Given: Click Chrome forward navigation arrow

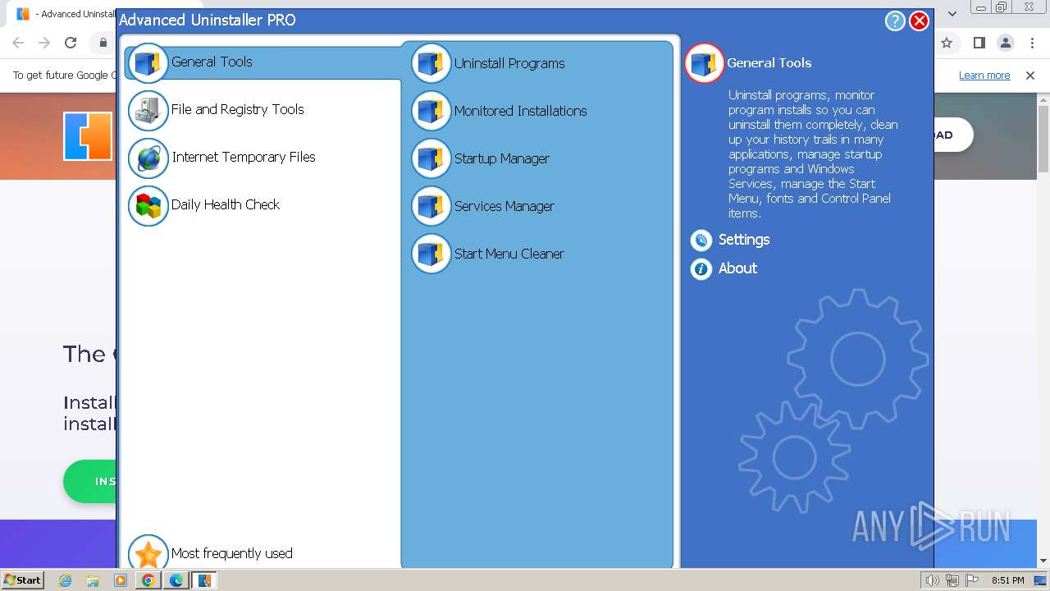Looking at the screenshot, I should coord(44,43).
